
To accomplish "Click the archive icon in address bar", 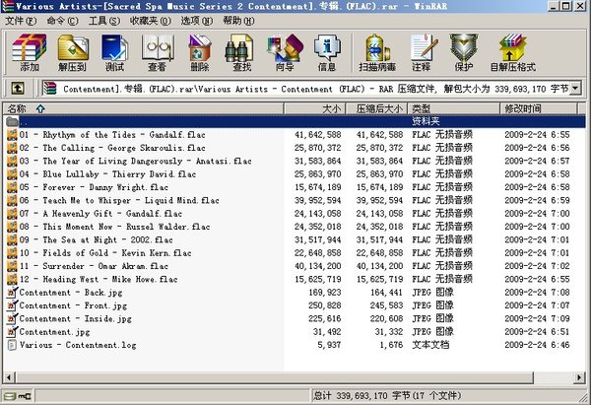I will (49, 89).
